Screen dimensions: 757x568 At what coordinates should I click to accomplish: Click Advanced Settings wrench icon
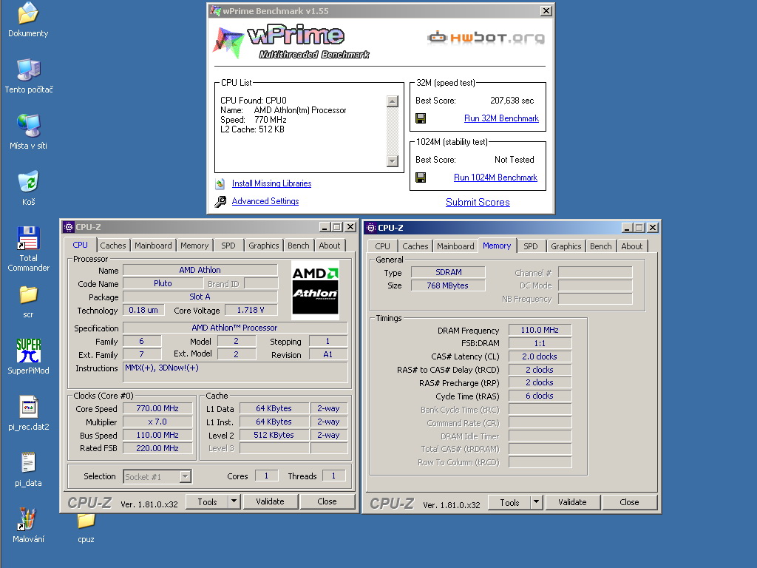pos(220,201)
